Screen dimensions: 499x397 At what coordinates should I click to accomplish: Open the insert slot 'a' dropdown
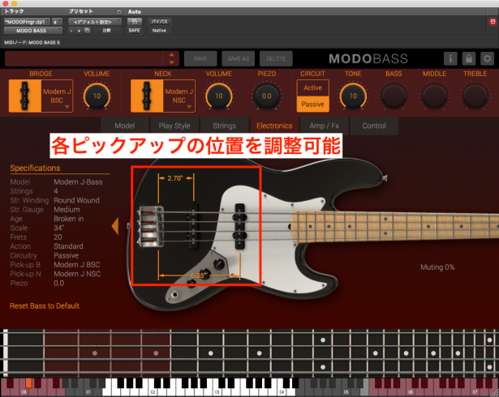(x=57, y=22)
